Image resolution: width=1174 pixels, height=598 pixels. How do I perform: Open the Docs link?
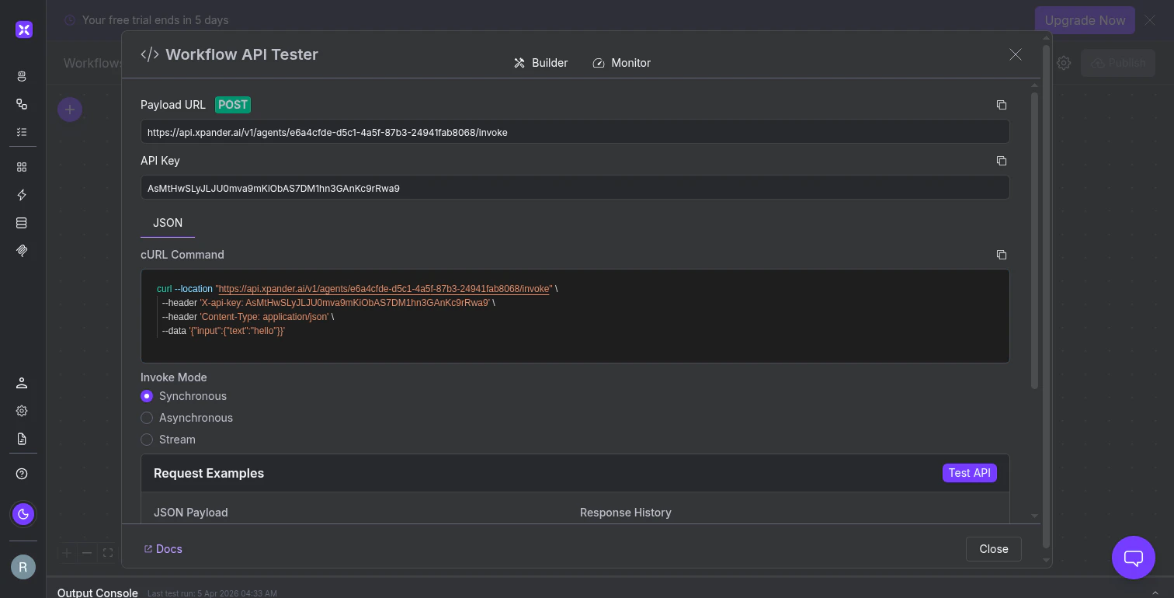click(162, 549)
